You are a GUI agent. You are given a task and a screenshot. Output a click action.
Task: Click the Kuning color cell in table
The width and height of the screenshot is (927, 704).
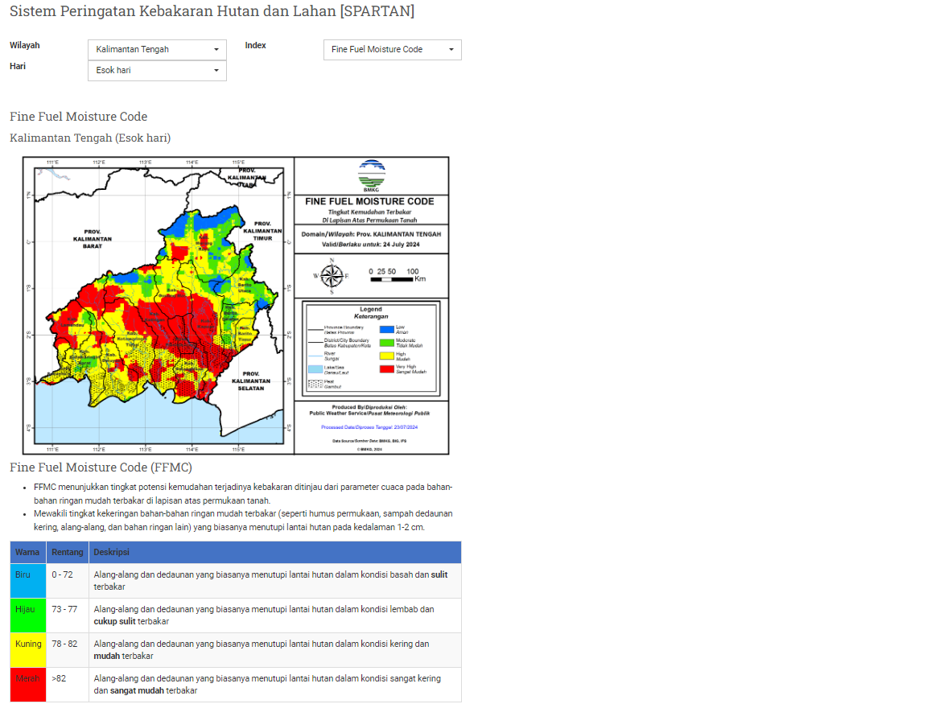(28, 650)
